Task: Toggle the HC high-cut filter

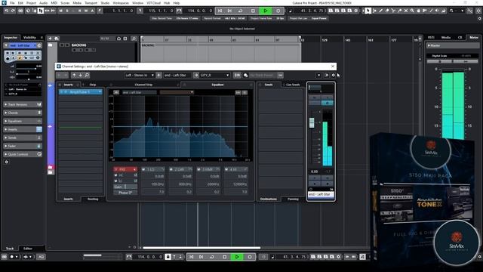Action: [x=115, y=175]
